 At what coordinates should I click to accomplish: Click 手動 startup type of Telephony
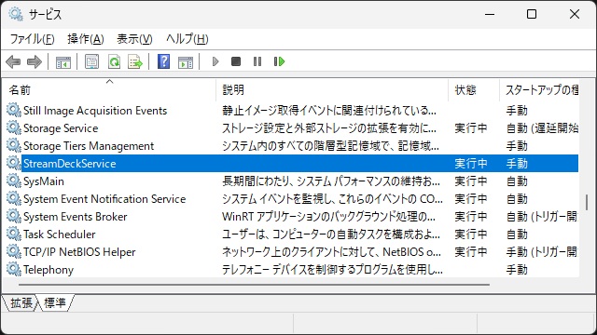[517, 270]
